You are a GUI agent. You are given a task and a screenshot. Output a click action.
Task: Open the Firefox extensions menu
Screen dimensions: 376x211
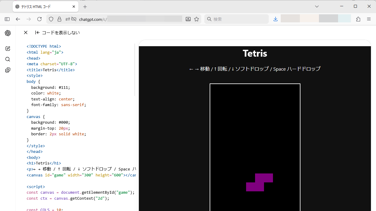pos(358,19)
